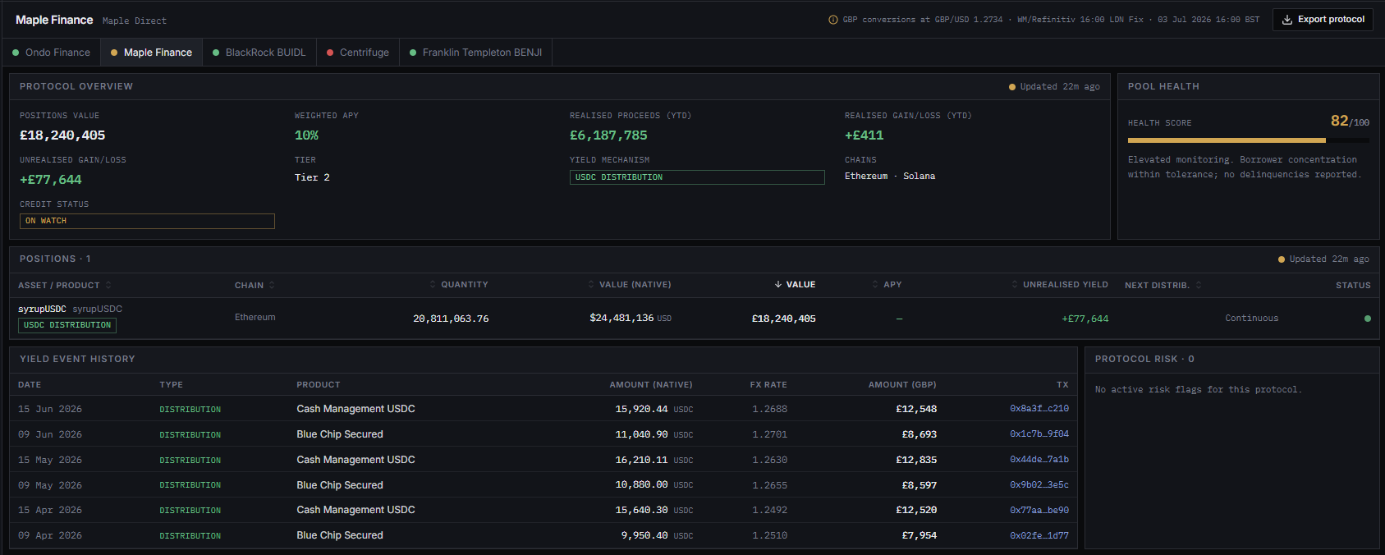Select the syrupUSDC asset name
Viewport: 1385px width, 555px height.
click(42, 309)
